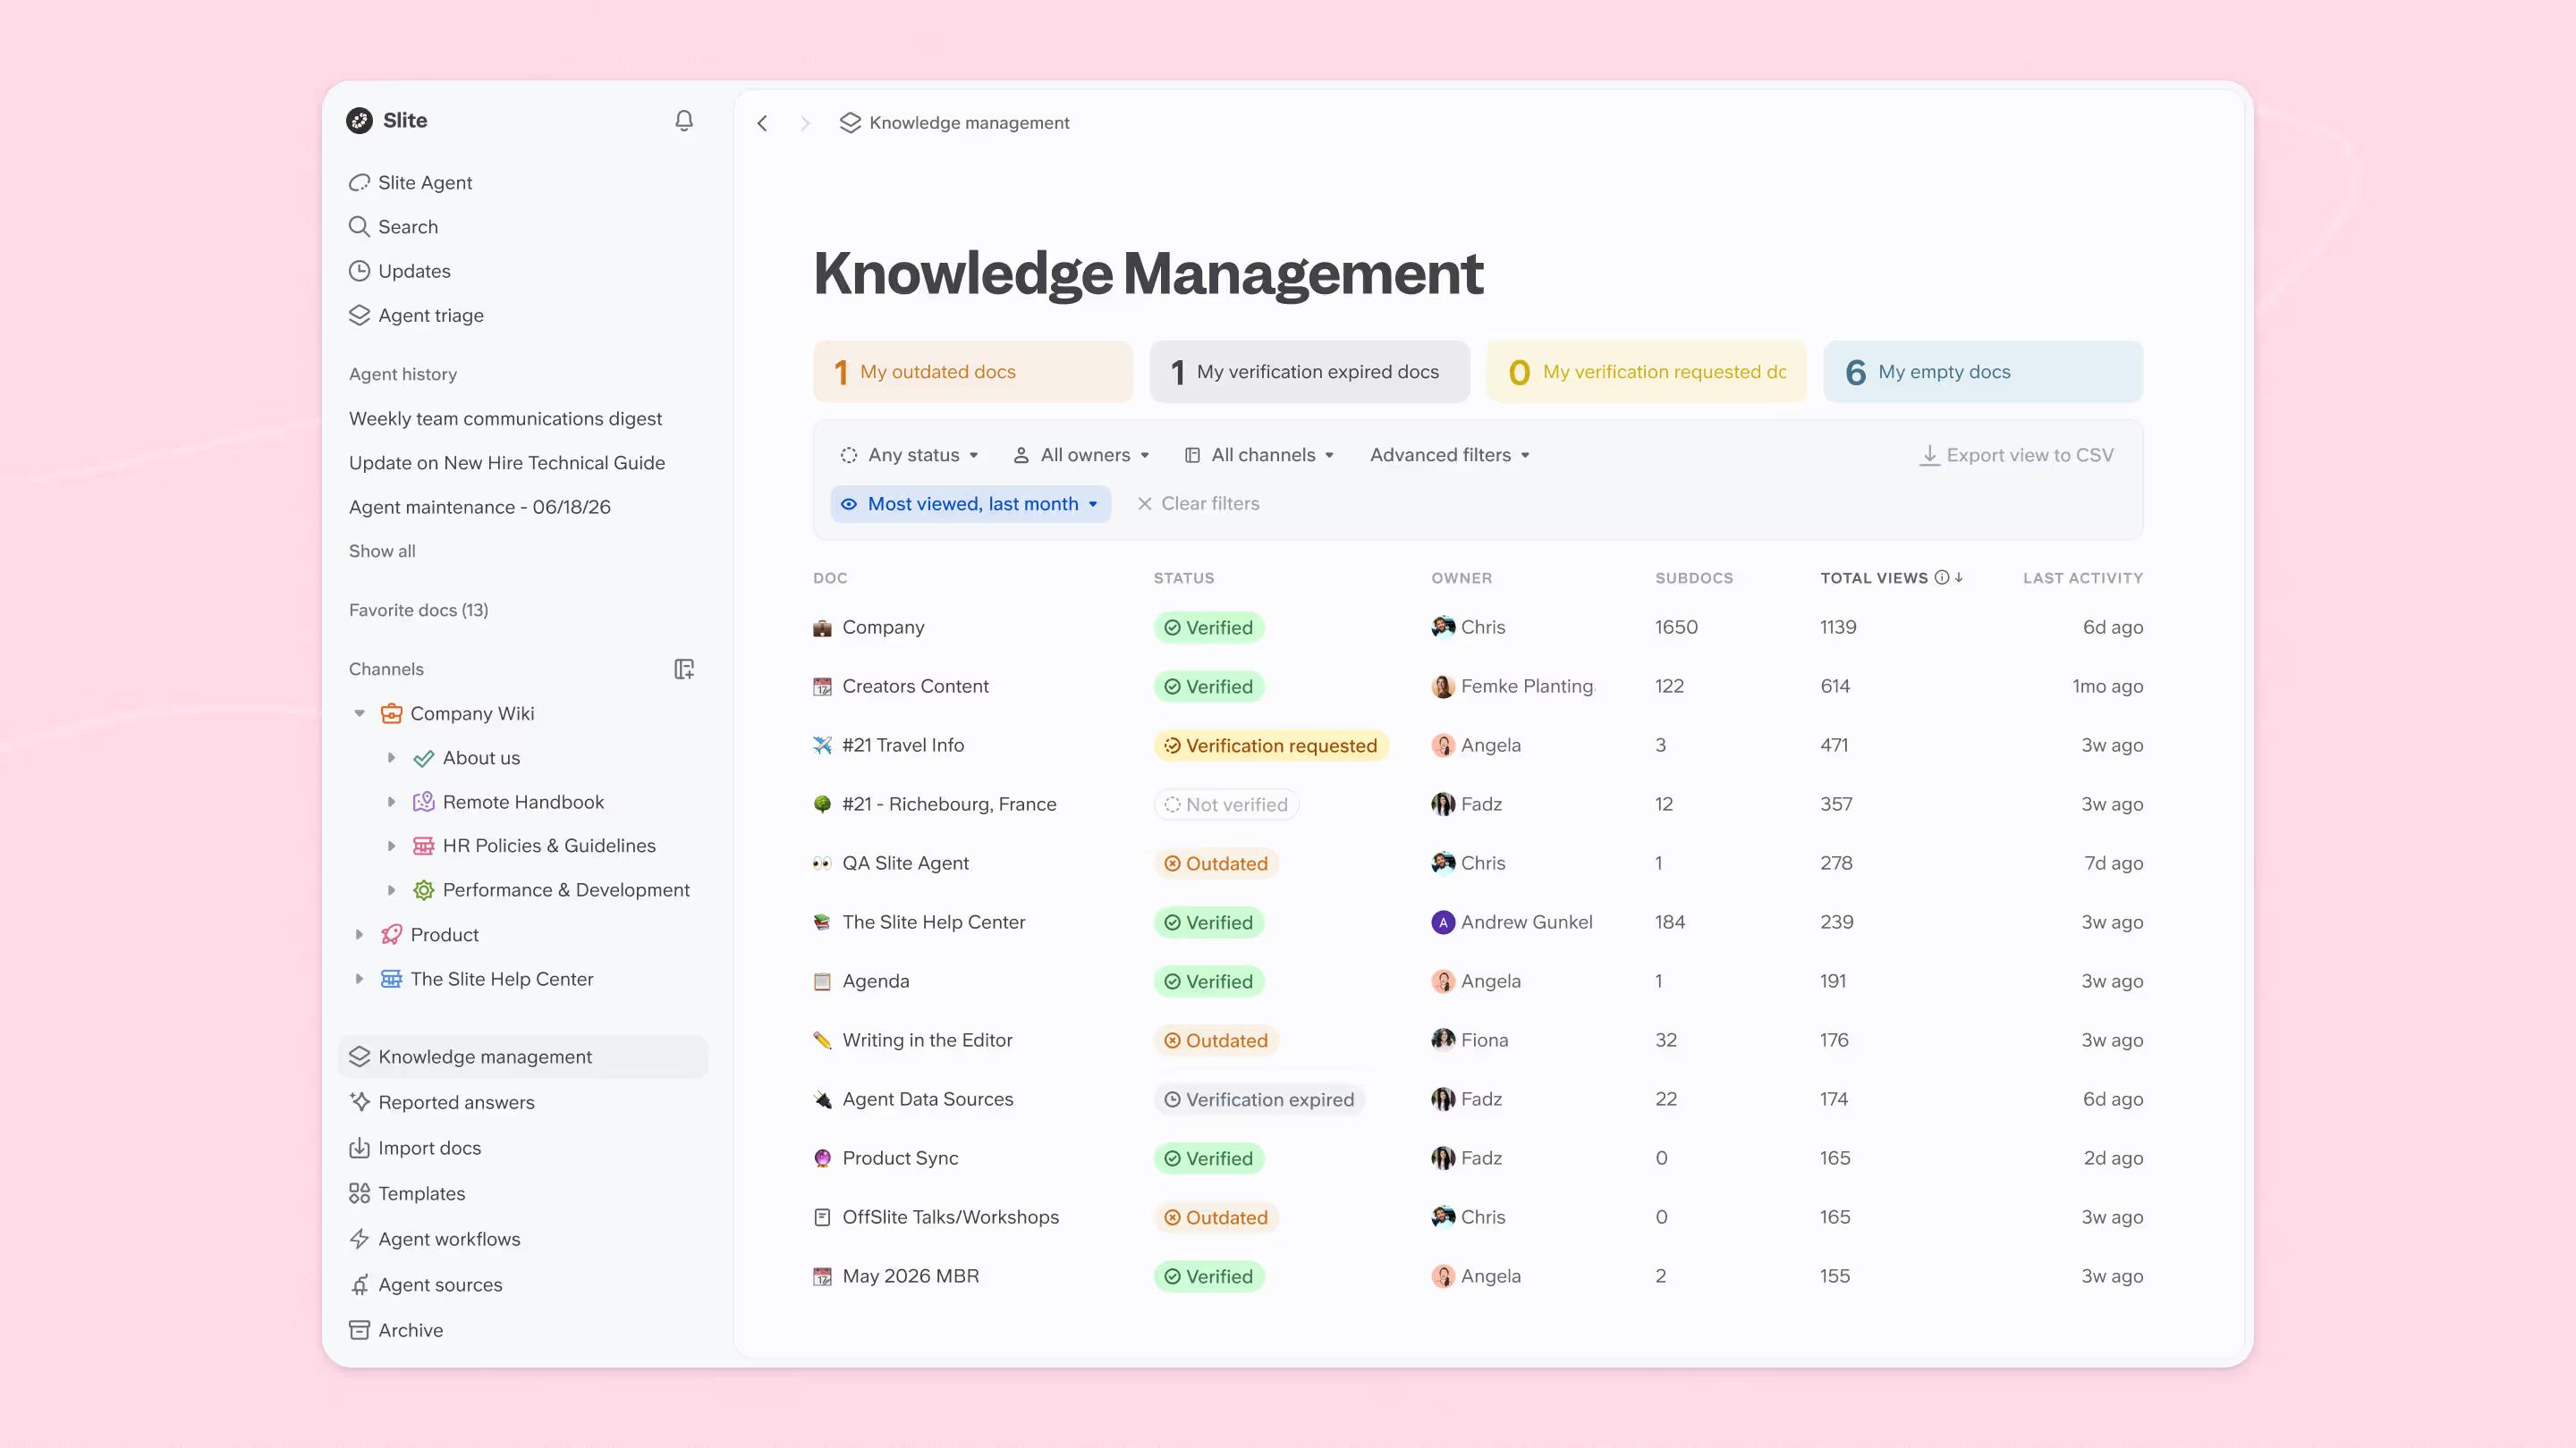The width and height of the screenshot is (2576, 1448).
Task: Expand the Product channel
Action: coord(360,934)
